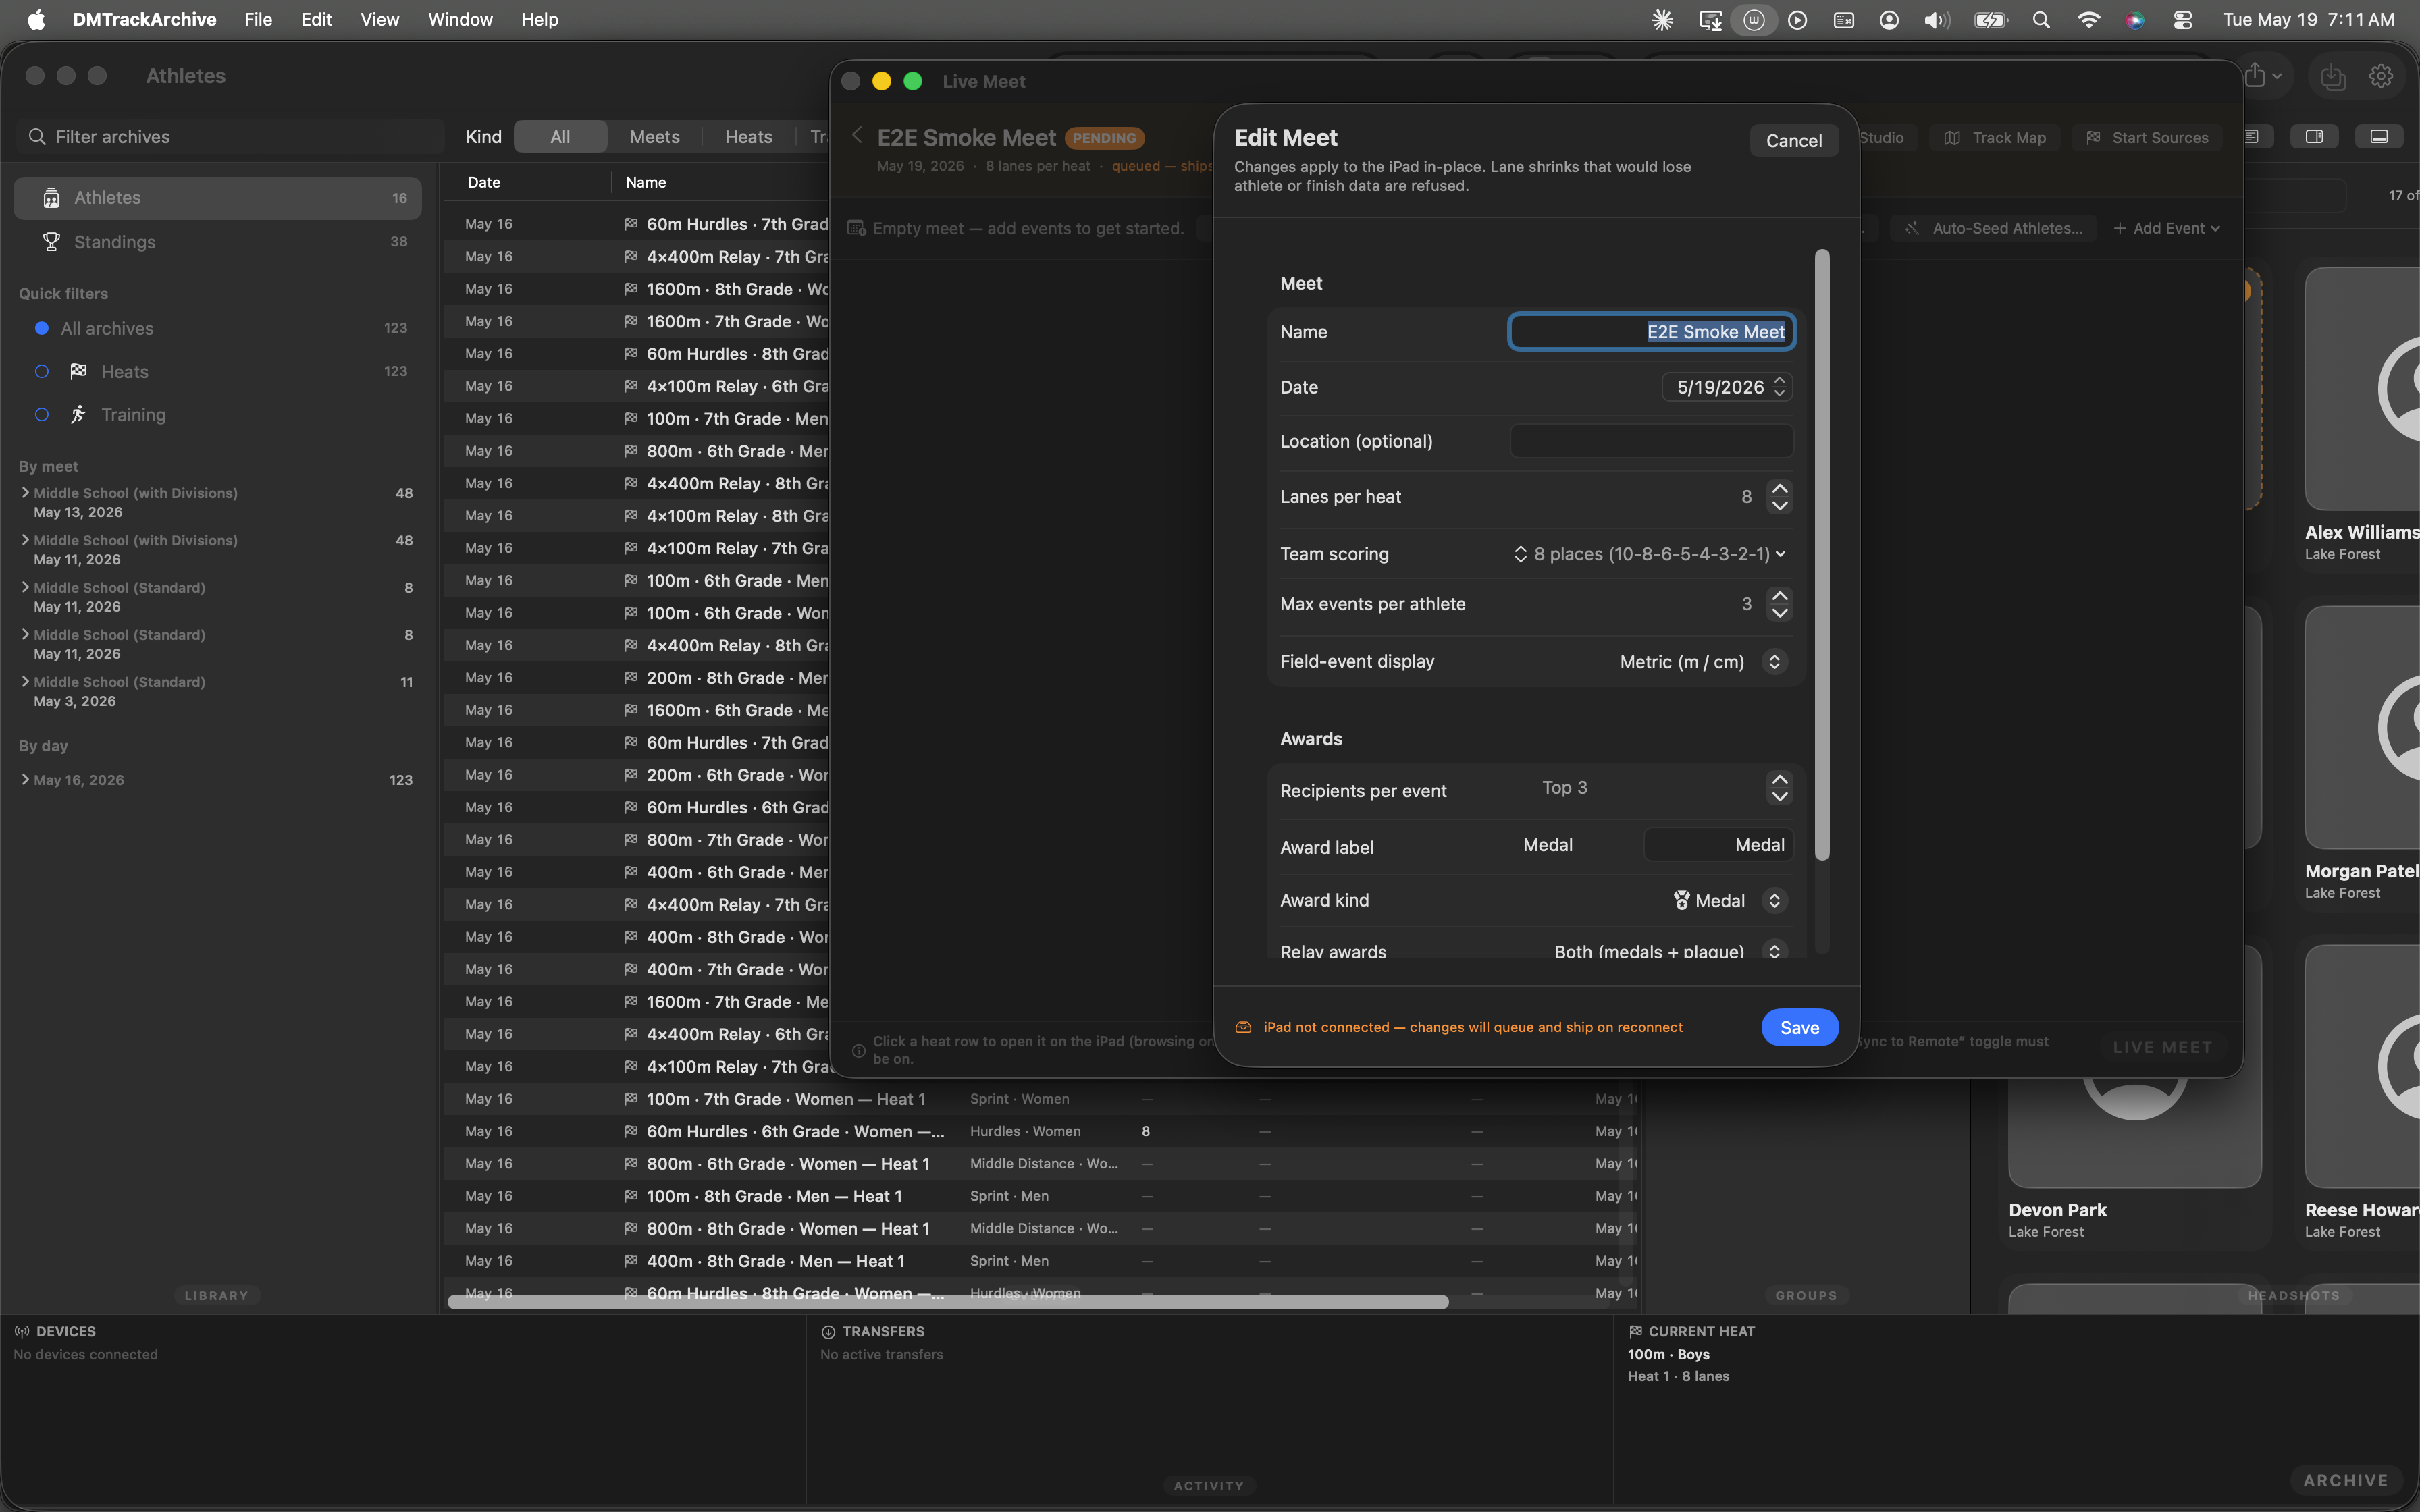Open the settings gear in Athletes window
Image resolution: width=2420 pixels, height=1512 pixels.
[2380, 76]
